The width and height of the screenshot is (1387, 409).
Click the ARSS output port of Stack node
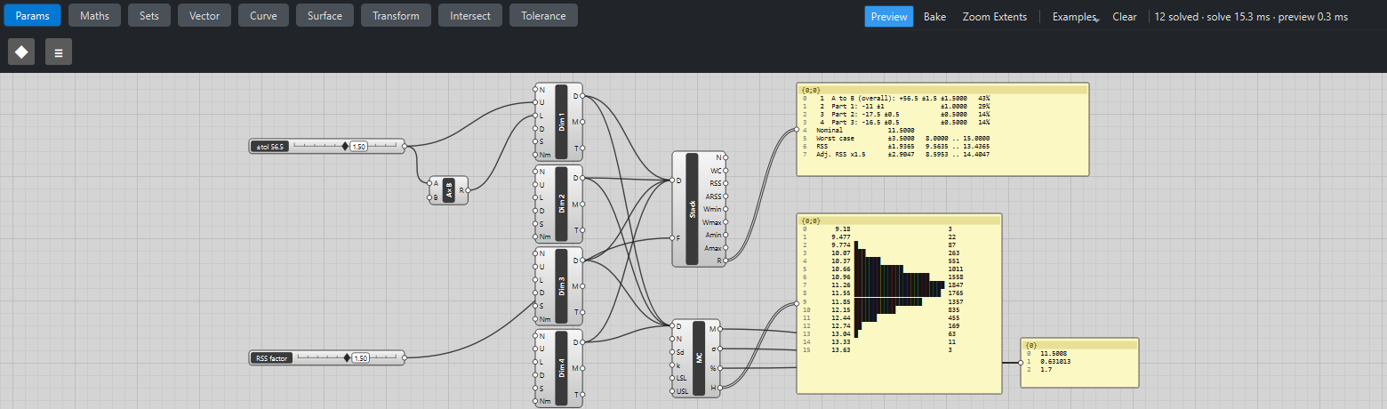click(x=726, y=196)
